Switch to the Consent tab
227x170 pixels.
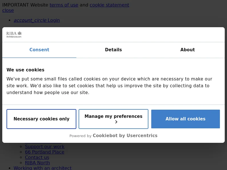[x=39, y=50]
